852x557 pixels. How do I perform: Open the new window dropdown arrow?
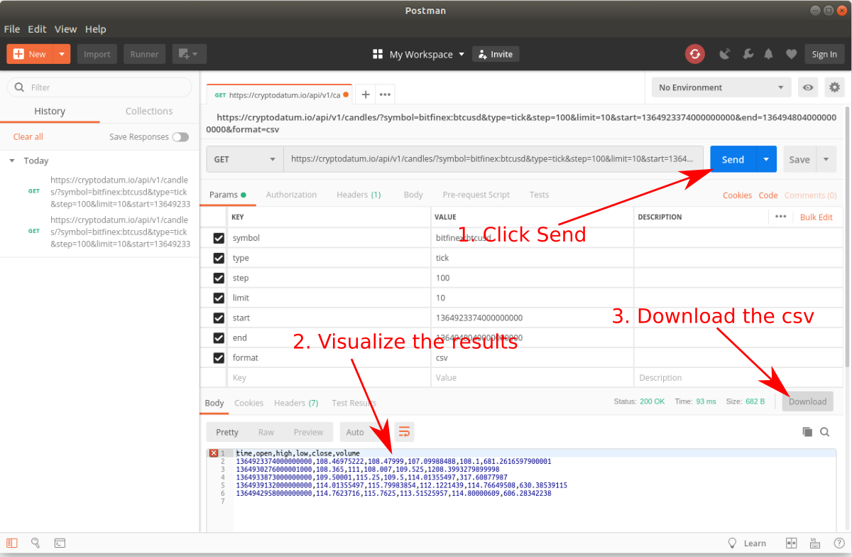[x=196, y=54]
